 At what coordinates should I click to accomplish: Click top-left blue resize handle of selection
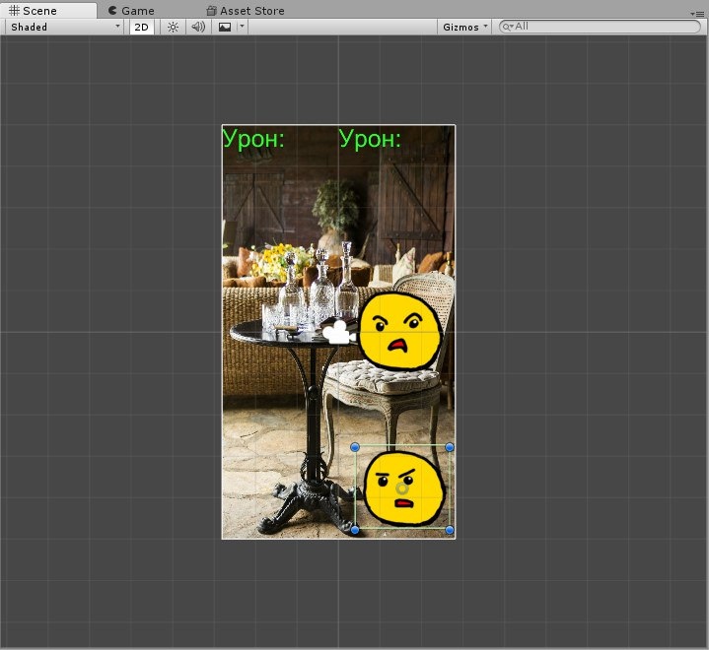point(355,447)
